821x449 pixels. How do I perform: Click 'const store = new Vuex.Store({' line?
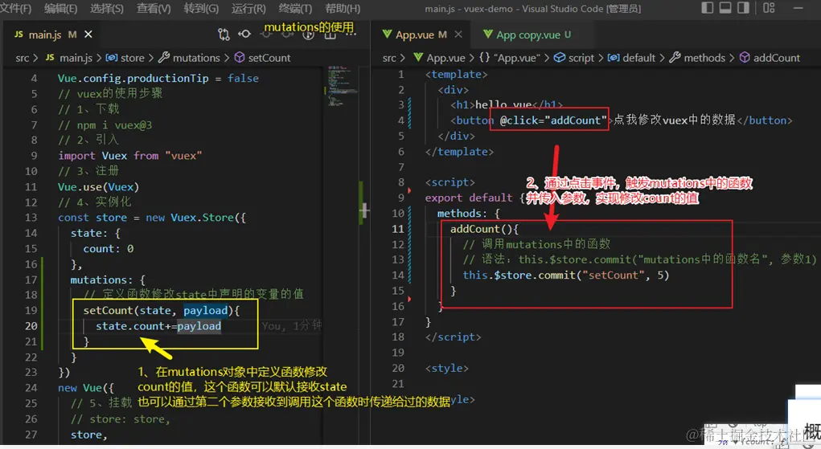pyautogui.click(x=152, y=217)
